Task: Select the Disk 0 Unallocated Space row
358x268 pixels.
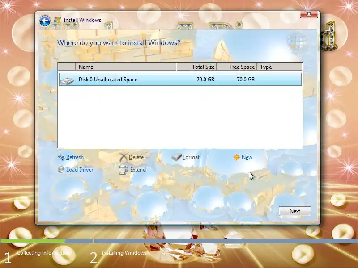Action: [x=180, y=80]
